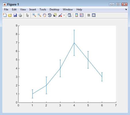Open the View menu
The image size is (130, 115).
(23, 9)
